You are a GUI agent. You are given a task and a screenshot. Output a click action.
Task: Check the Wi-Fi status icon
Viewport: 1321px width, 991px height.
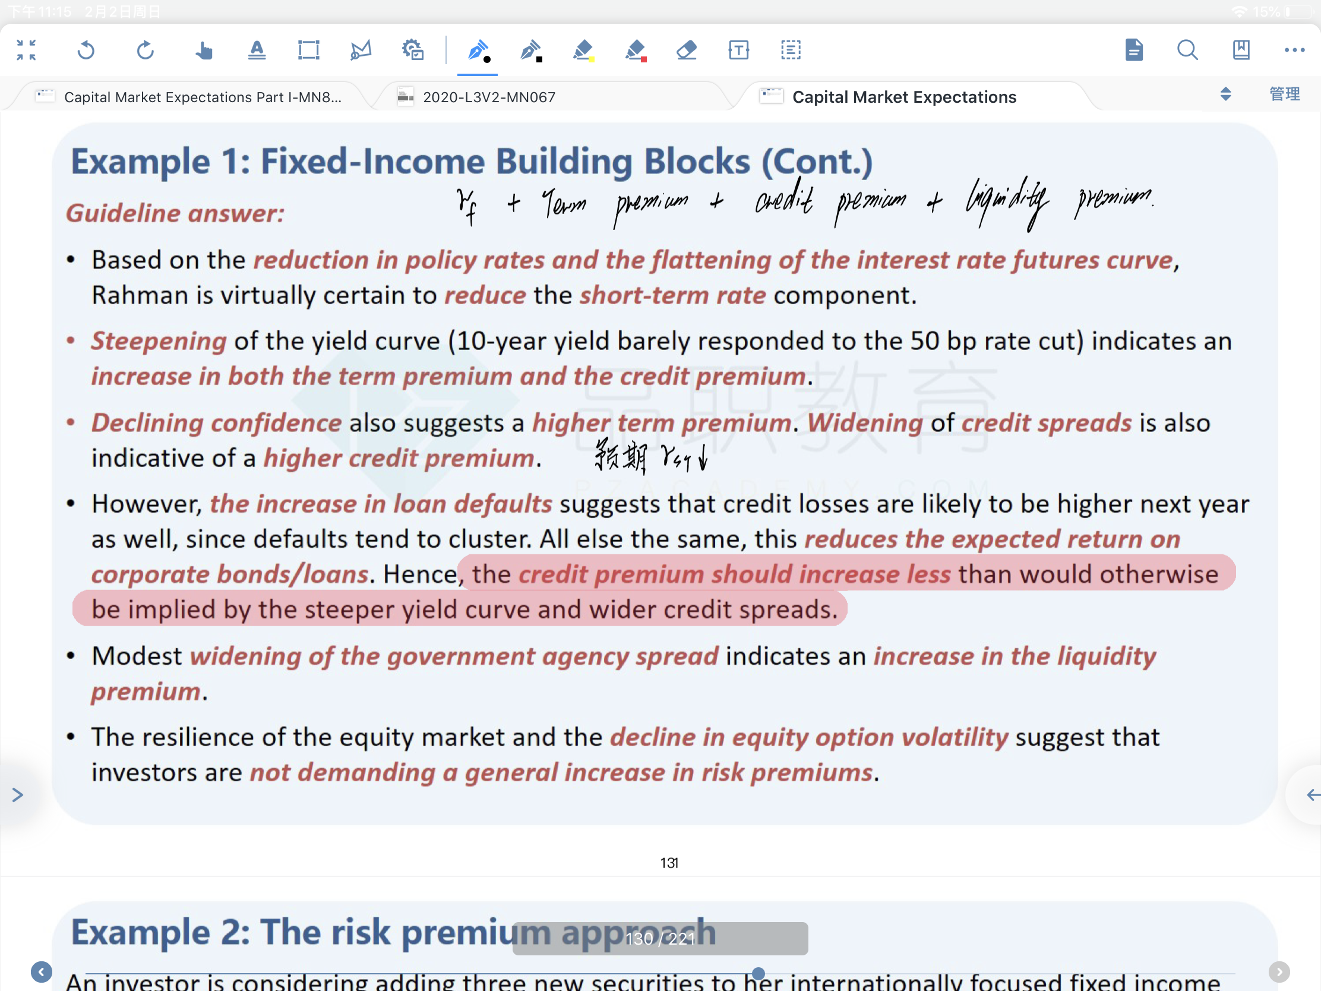tap(1239, 11)
